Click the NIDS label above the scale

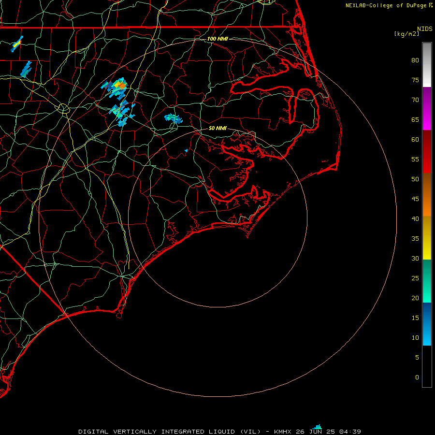click(x=425, y=29)
